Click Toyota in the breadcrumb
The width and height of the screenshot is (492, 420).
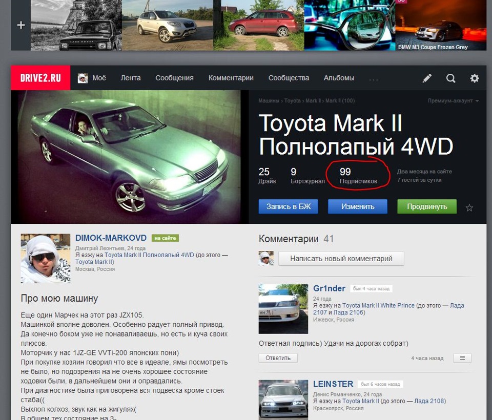pos(293,101)
